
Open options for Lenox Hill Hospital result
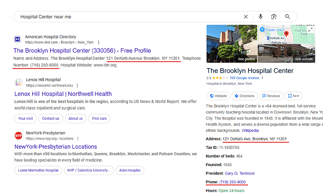[77, 85]
